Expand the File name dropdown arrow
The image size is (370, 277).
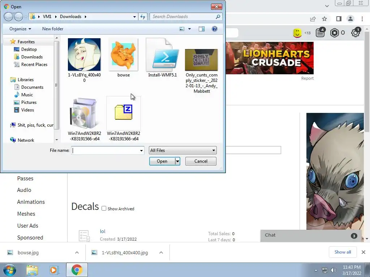pyautogui.click(x=141, y=150)
